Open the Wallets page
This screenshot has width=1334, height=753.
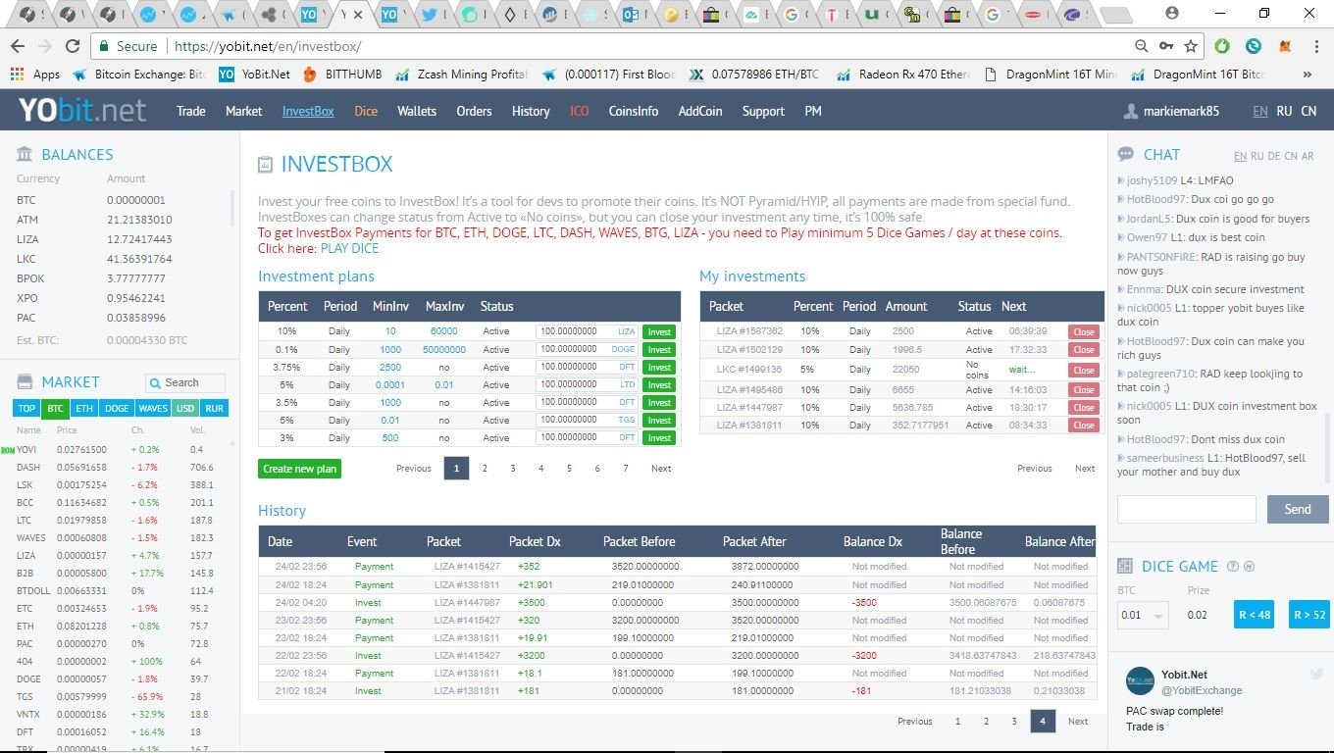(417, 111)
